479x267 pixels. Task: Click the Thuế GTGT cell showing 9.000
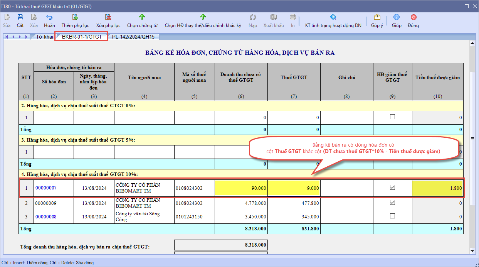tap(294, 188)
